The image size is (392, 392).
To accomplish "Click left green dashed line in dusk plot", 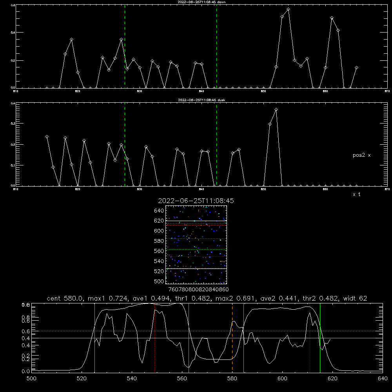I will tap(125, 144).
